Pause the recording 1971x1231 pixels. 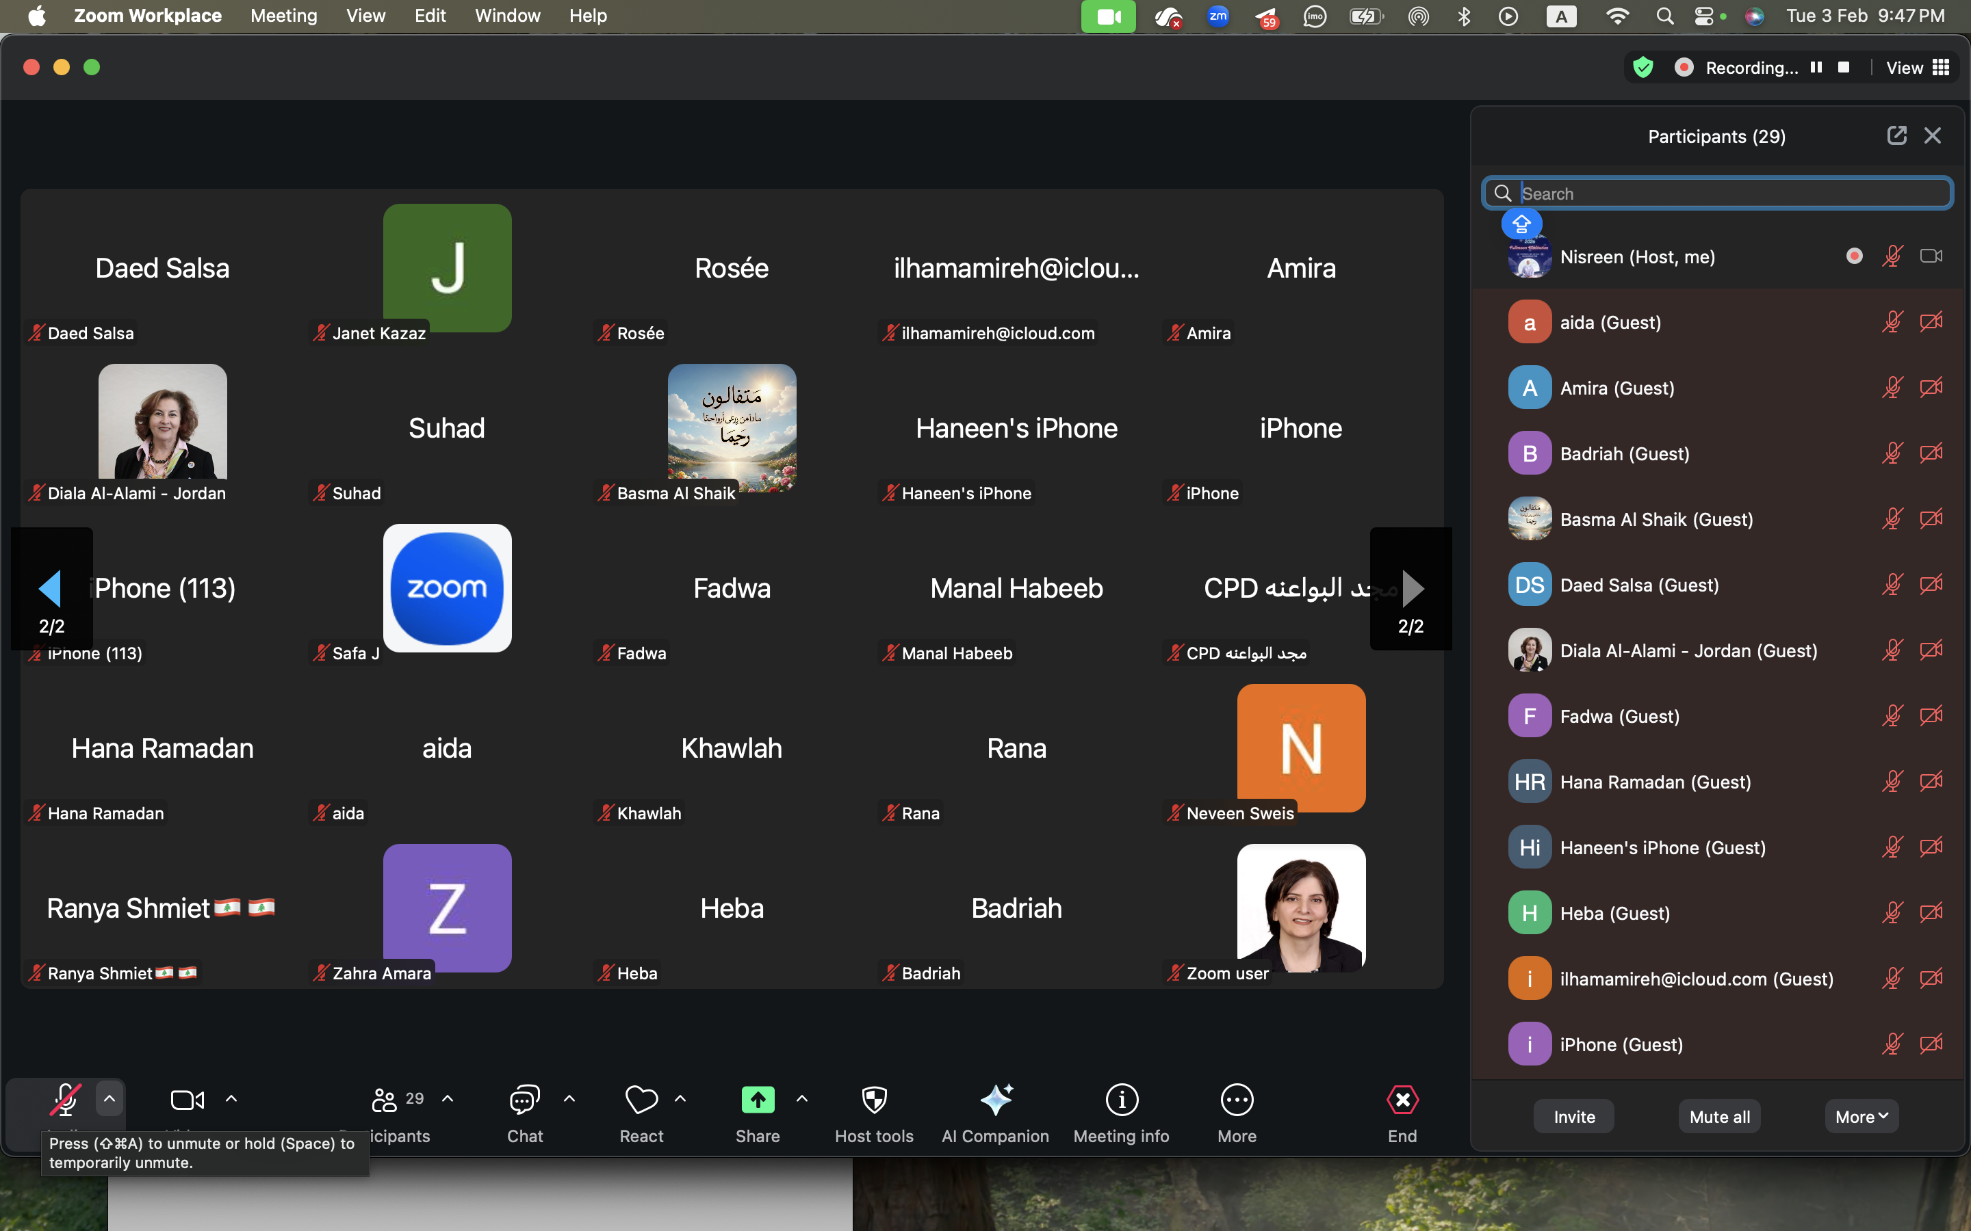pyautogui.click(x=1816, y=68)
